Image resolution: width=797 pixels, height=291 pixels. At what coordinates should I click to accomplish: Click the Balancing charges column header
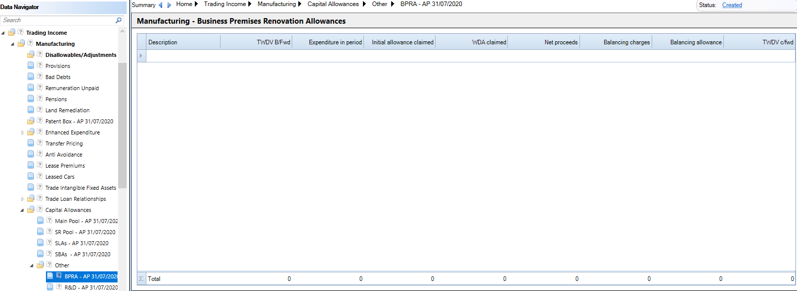pyautogui.click(x=616, y=42)
